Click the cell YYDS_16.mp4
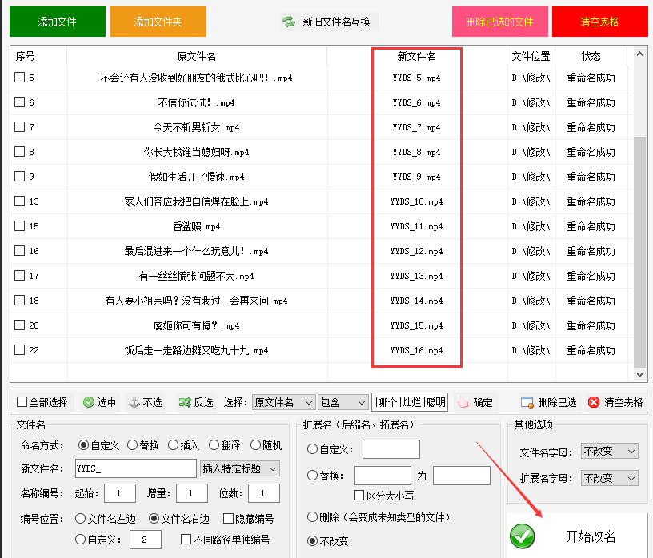 [416, 350]
